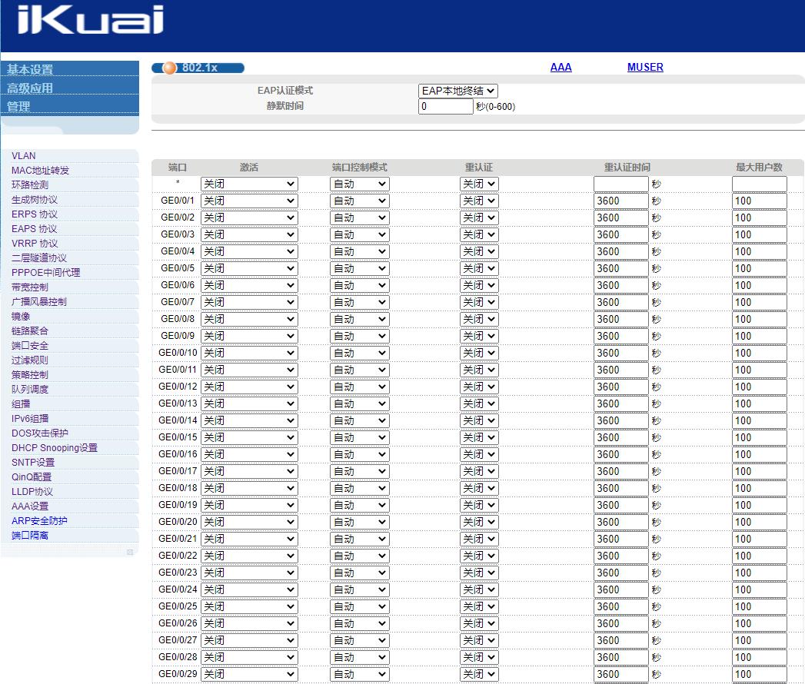
Task: Open 广播风暴控制 sidebar item
Action: tap(39, 302)
